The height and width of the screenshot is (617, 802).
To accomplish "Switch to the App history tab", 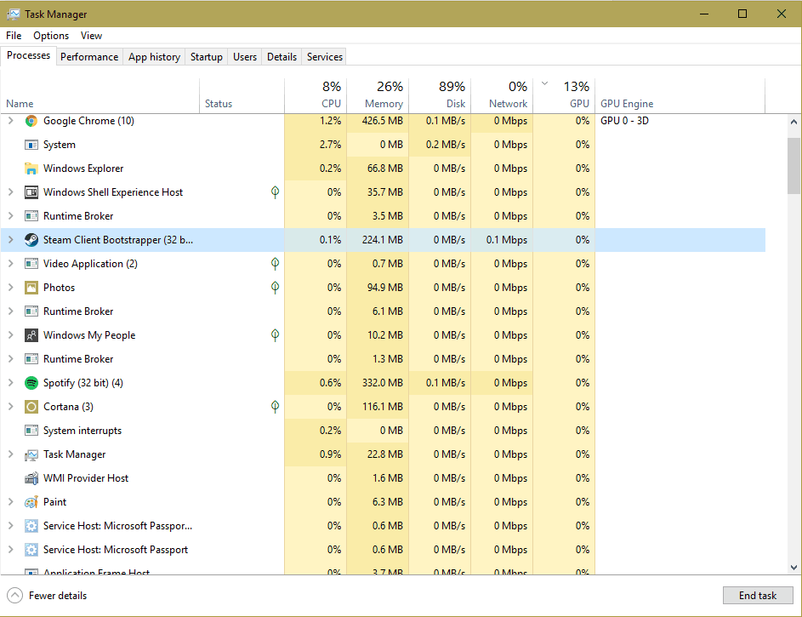I will click(x=154, y=57).
